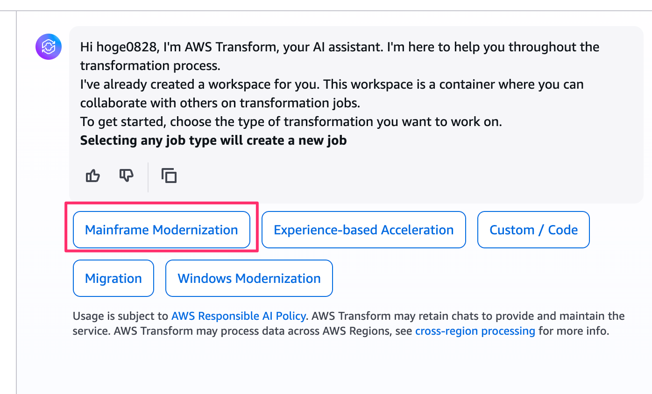The height and width of the screenshot is (394, 652).
Task: Click the AWS Transform assistant avatar icon
Action: click(49, 47)
